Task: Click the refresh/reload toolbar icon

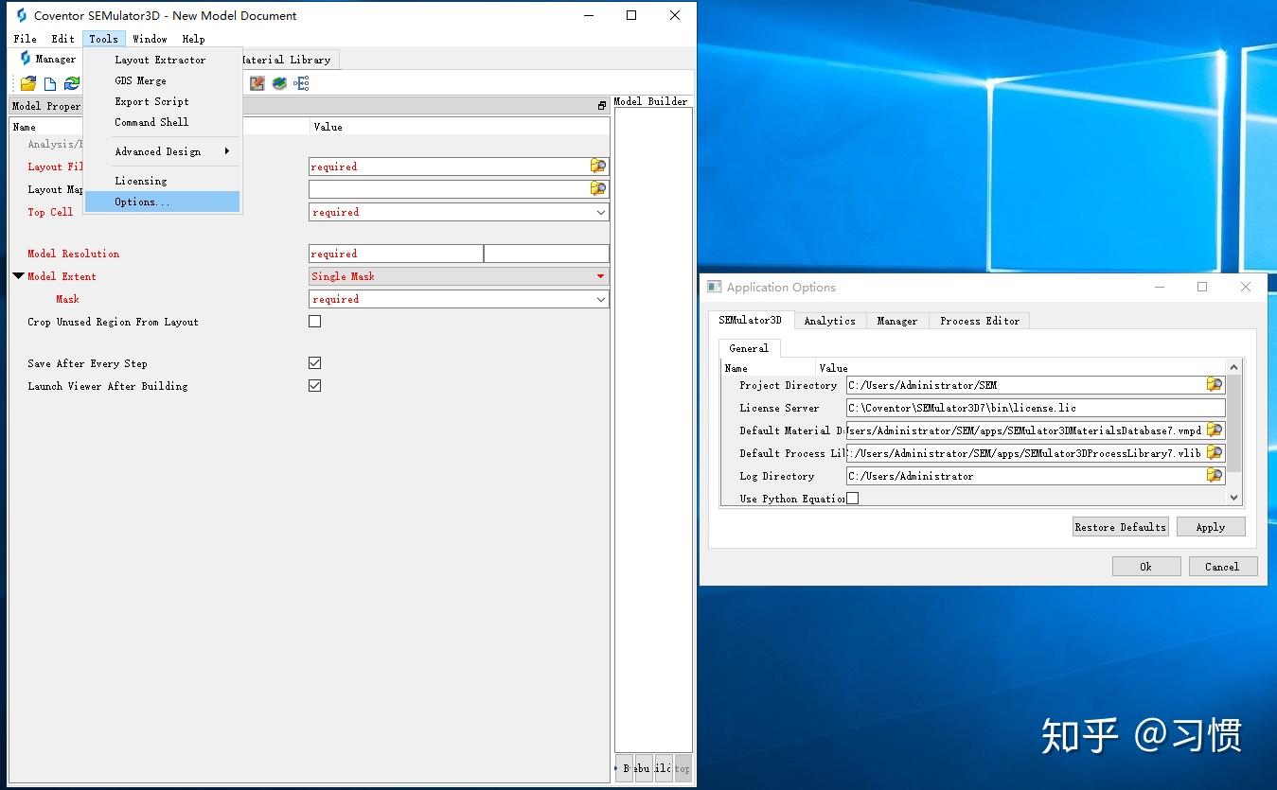Action: tap(72, 82)
